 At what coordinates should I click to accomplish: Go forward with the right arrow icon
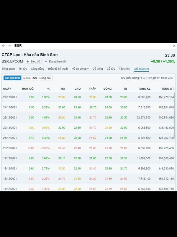pos(9,46)
